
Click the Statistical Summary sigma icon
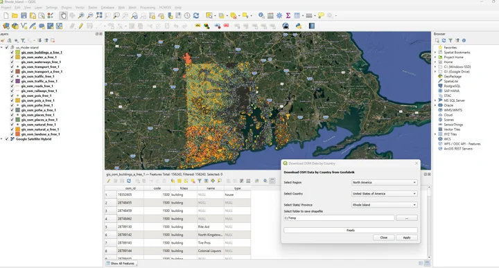288,15
